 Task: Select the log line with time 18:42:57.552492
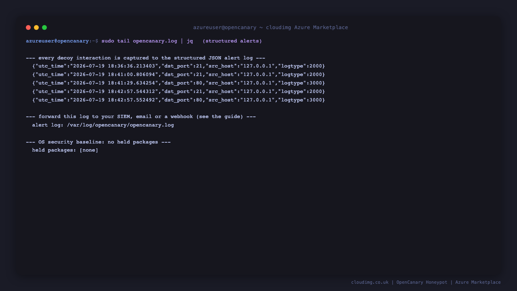pos(179,100)
